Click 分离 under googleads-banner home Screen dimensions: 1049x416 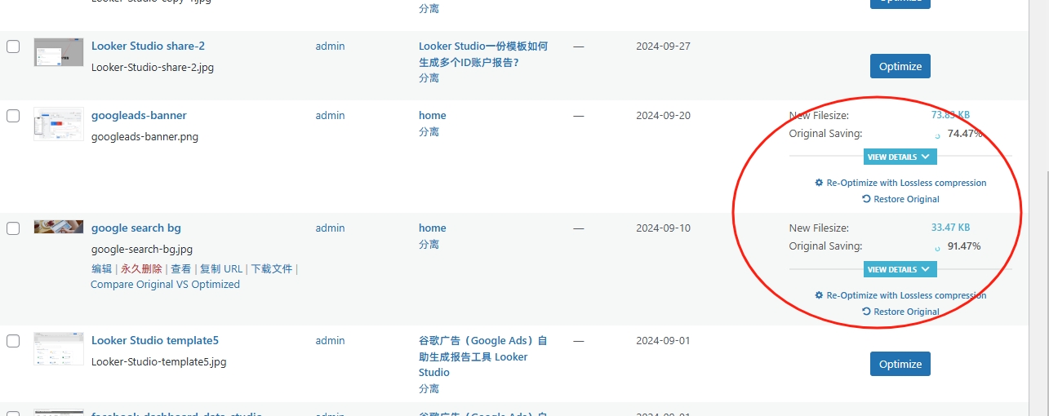pos(429,132)
